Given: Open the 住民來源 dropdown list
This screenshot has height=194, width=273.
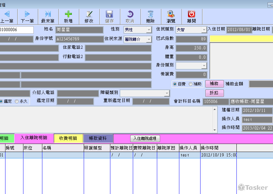Looking at the screenshot, I should (x=149, y=39).
